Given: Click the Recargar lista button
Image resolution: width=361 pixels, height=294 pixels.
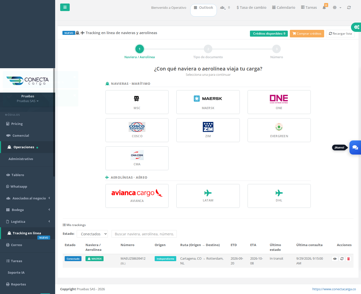Looking at the screenshot, I should pyautogui.click(x=340, y=34).
